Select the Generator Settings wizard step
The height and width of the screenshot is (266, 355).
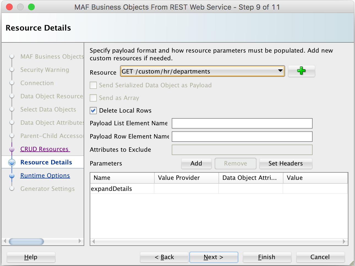click(48, 189)
